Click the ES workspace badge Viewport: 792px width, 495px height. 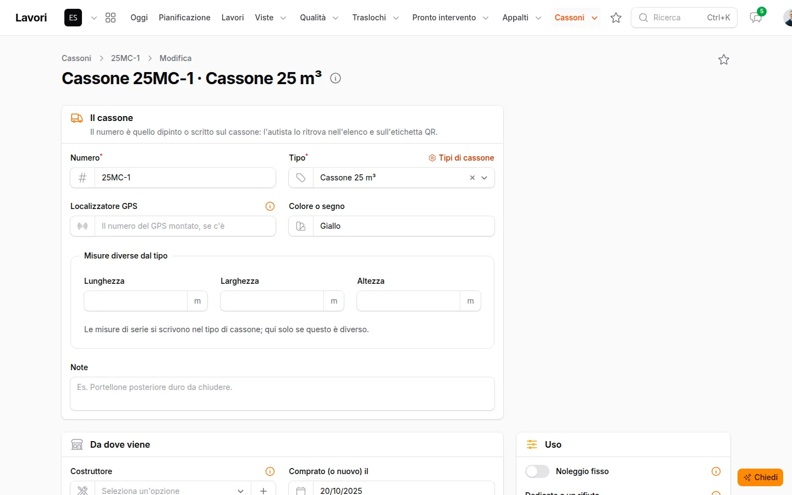click(73, 18)
